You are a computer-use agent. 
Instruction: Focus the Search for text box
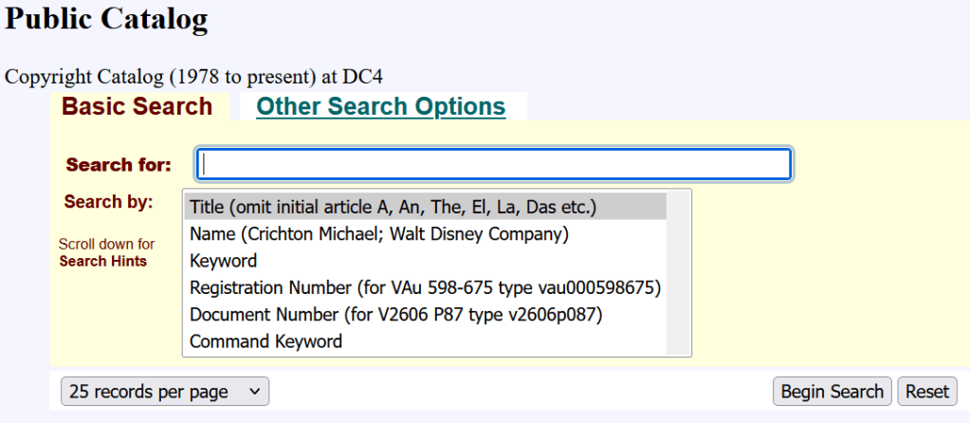click(493, 164)
